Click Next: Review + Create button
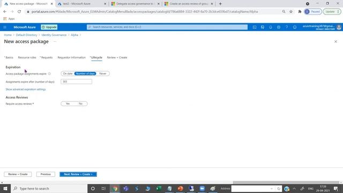 pyautogui.click(x=78, y=174)
